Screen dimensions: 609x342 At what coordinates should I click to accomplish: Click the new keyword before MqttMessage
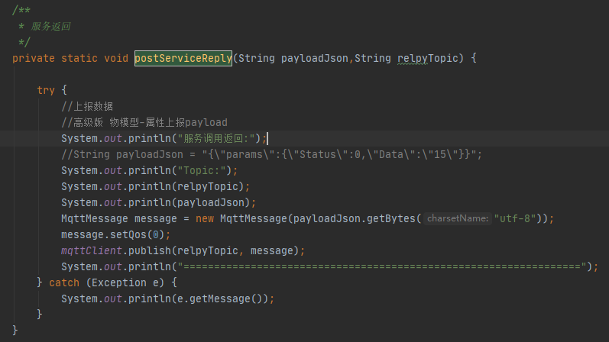[205, 218]
